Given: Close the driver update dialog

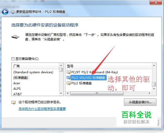Looking at the screenshot, I should click(156, 2).
